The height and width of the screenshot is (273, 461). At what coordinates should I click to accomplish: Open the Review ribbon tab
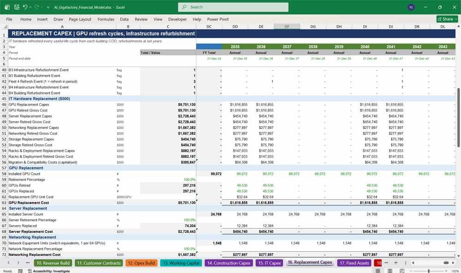tap(141, 19)
